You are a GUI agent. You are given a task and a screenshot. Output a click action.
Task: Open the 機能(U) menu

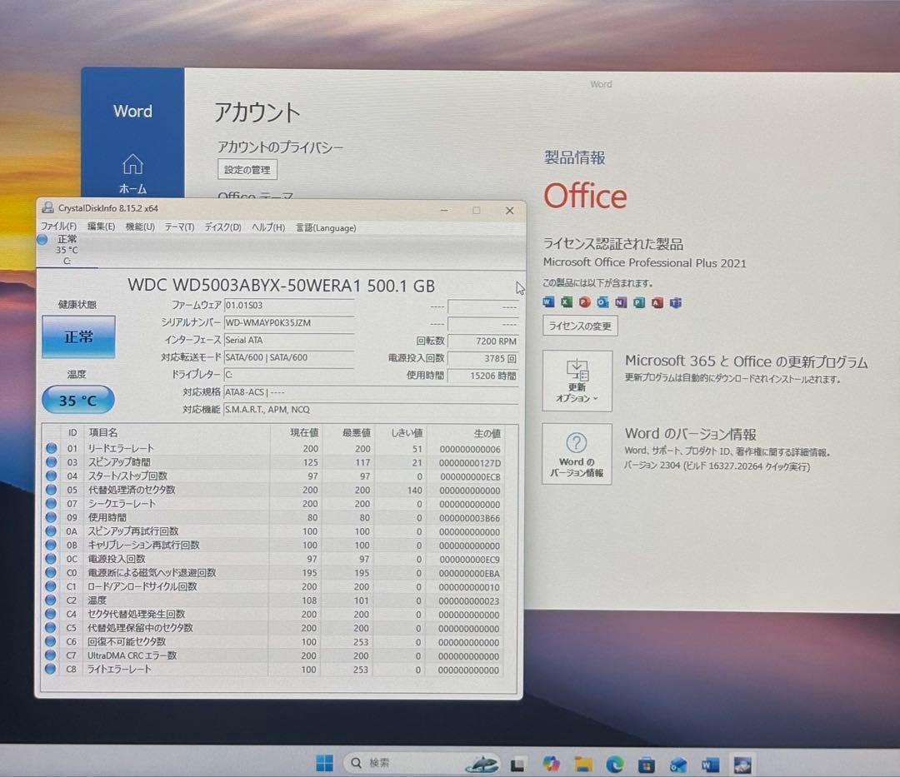pyautogui.click(x=140, y=227)
